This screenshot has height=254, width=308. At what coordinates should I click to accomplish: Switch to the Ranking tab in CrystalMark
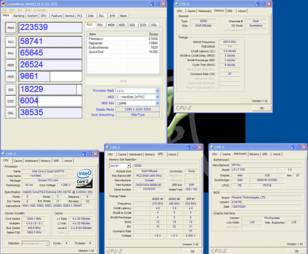tap(19, 16)
